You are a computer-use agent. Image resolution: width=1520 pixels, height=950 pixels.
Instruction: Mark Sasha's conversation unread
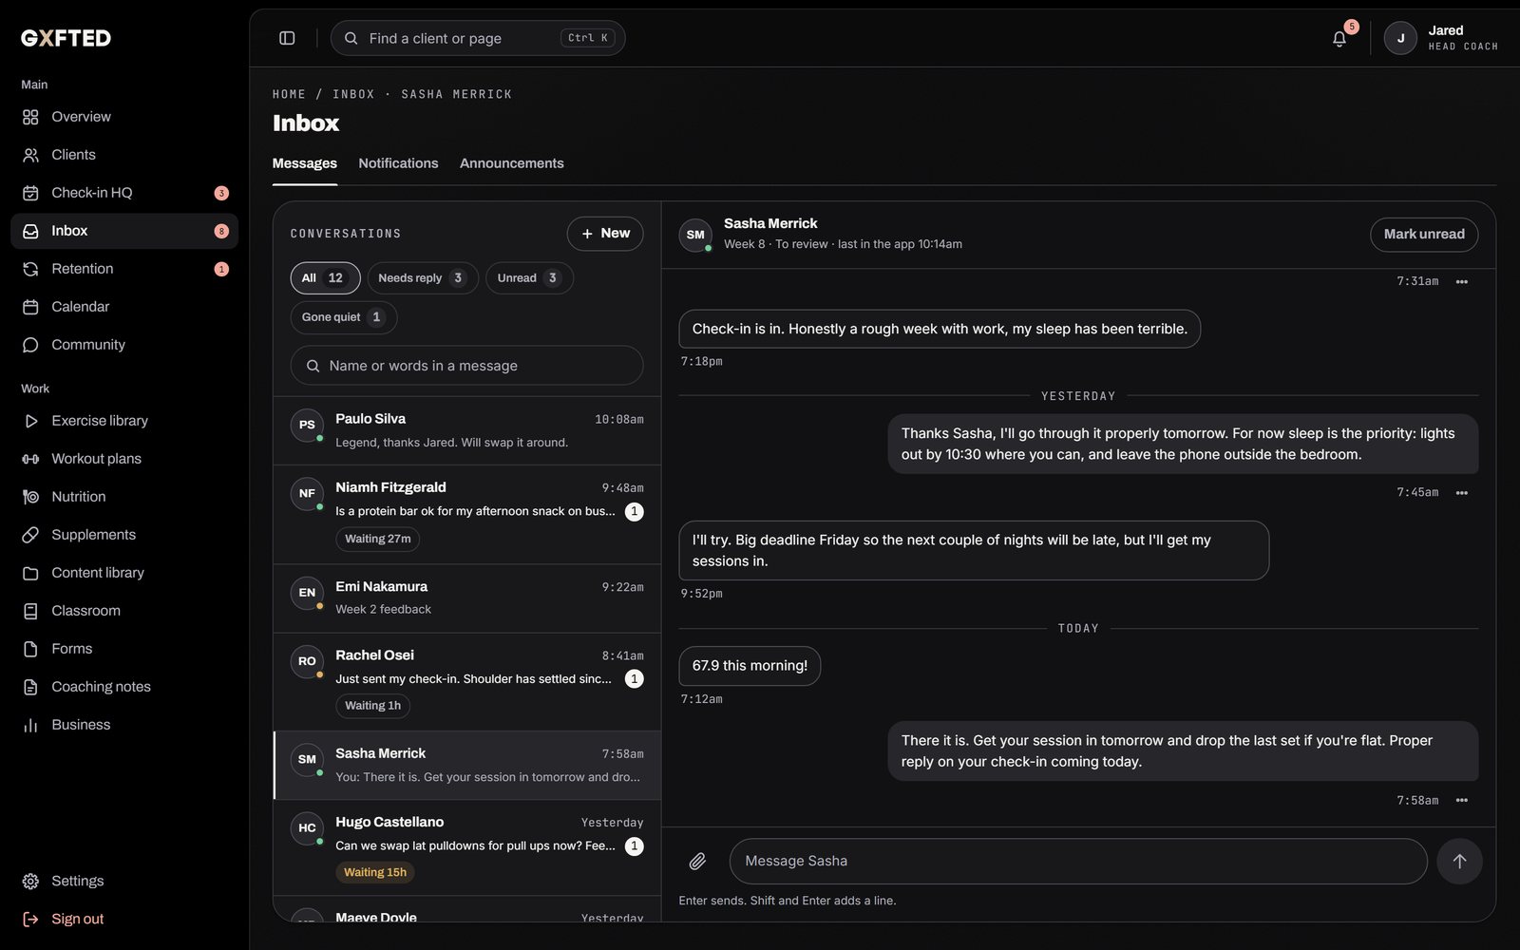[x=1423, y=234]
